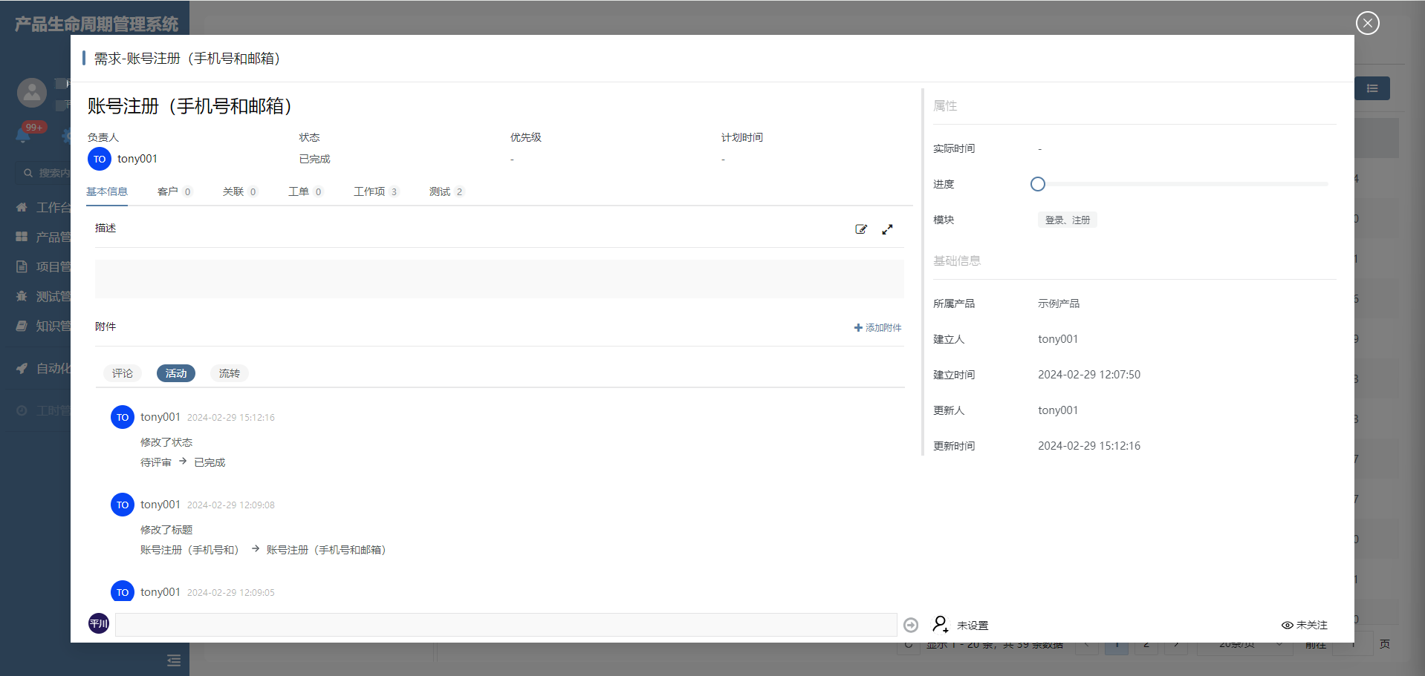Click the user profile avatar in sidebar
The image size is (1425, 676).
coord(32,93)
